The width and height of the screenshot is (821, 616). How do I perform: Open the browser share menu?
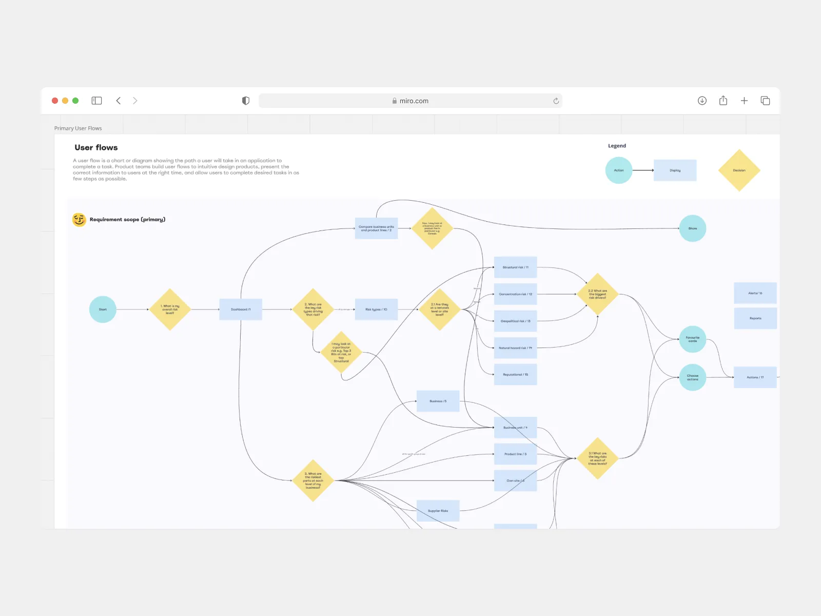coord(723,101)
